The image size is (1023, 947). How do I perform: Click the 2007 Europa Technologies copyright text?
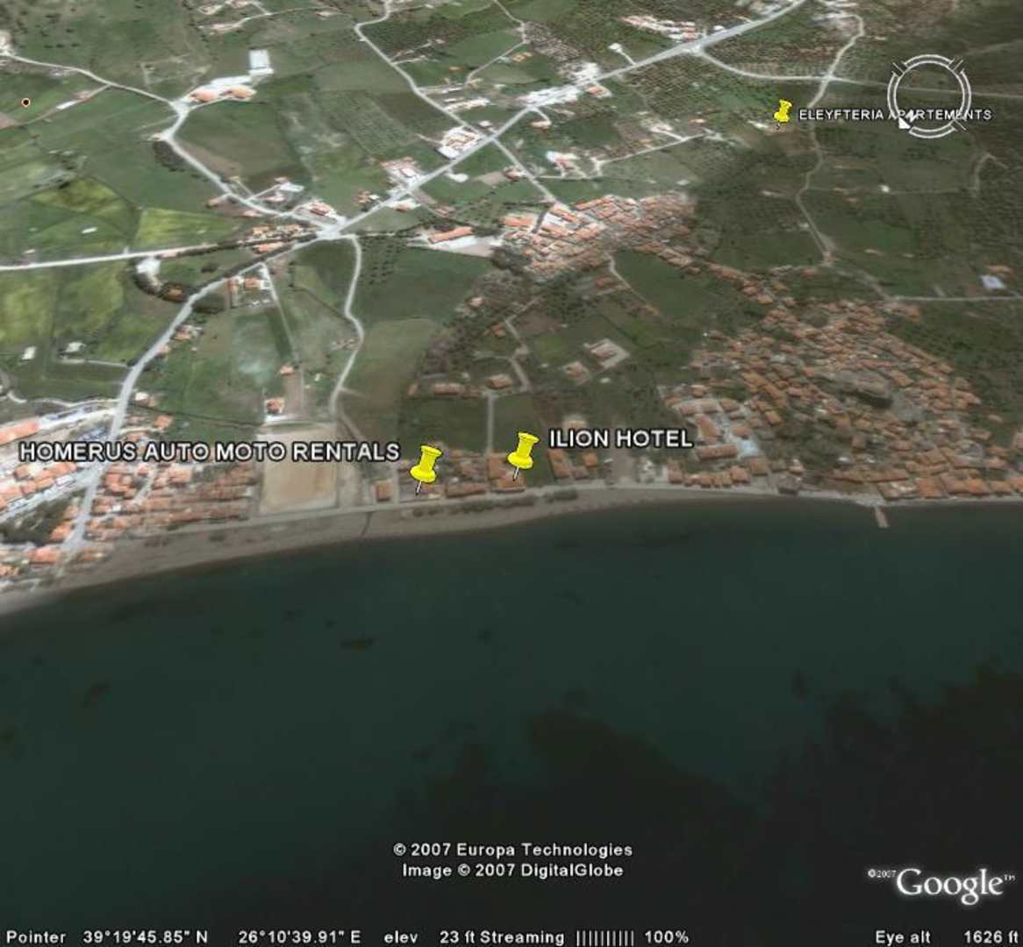pyautogui.click(x=512, y=850)
